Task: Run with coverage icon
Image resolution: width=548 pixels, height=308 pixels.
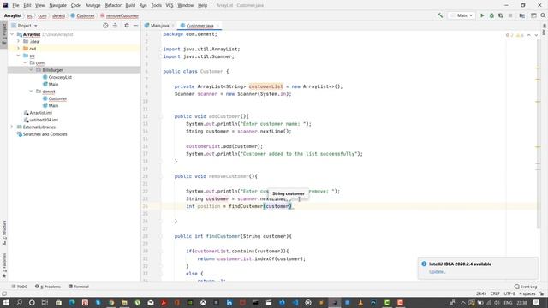Action: 501,15
